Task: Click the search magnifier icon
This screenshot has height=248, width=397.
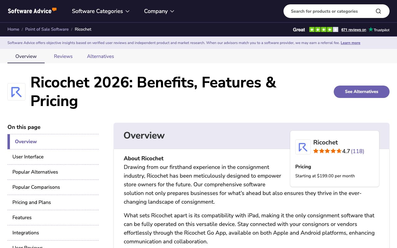Action: pos(378,11)
